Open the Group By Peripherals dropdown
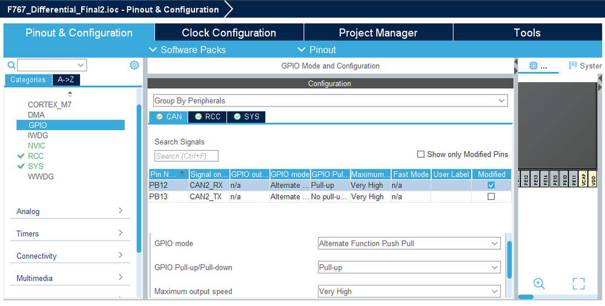Viewport: 605px width, 306px height. point(329,100)
